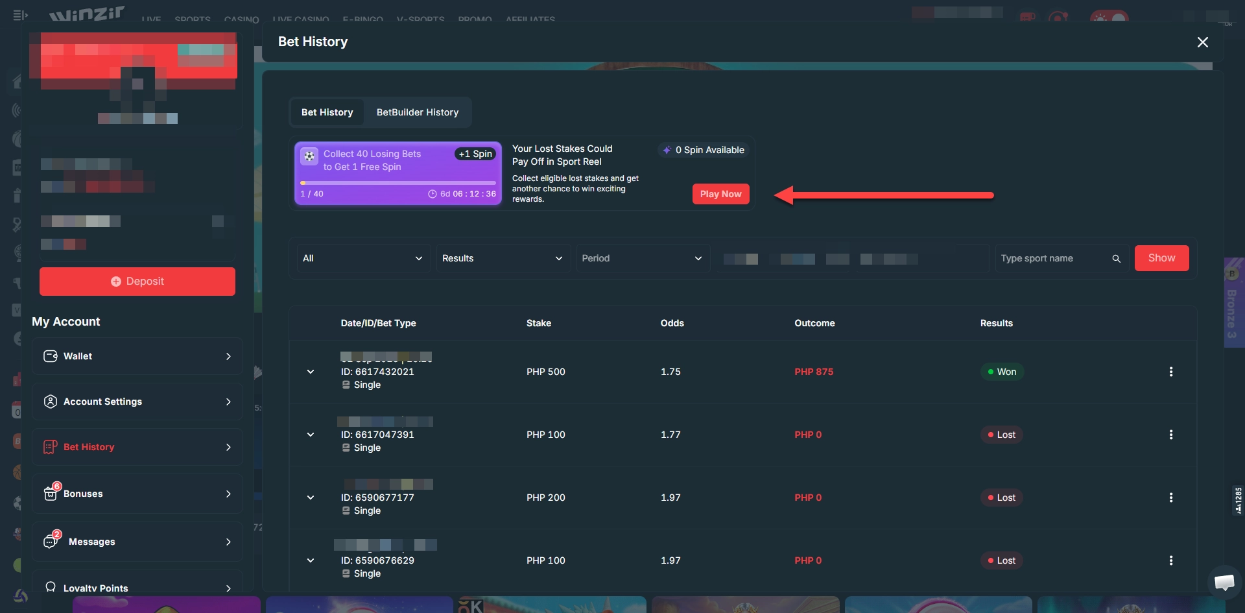
Task: Open Wallet from My Account menu
Action: pyautogui.click(x=137, y=356)
